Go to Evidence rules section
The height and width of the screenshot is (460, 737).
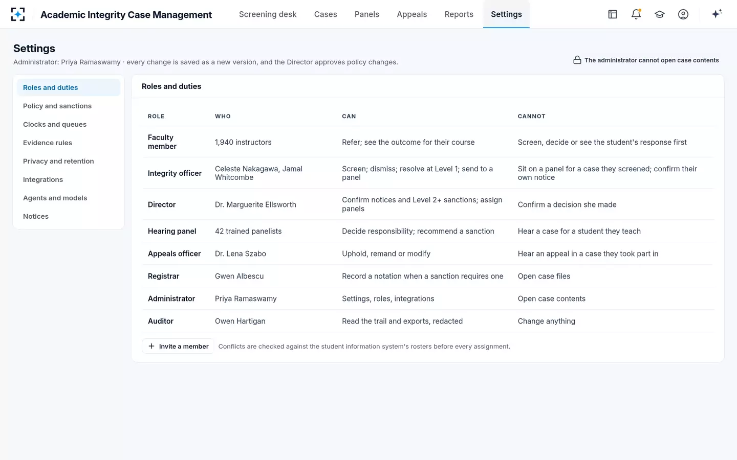pos(69,143)
